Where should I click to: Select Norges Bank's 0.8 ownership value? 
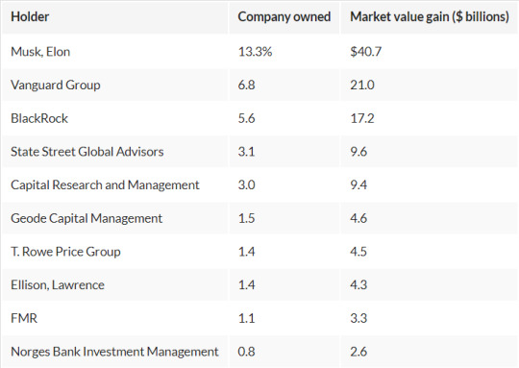pyautogui.click(x=246, y=352)
